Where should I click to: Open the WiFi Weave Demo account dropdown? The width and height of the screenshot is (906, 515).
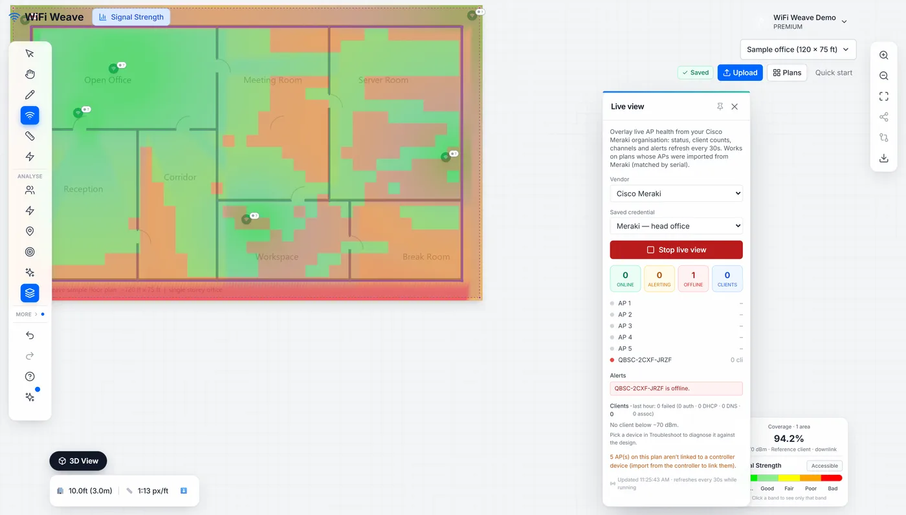point(810,22)
